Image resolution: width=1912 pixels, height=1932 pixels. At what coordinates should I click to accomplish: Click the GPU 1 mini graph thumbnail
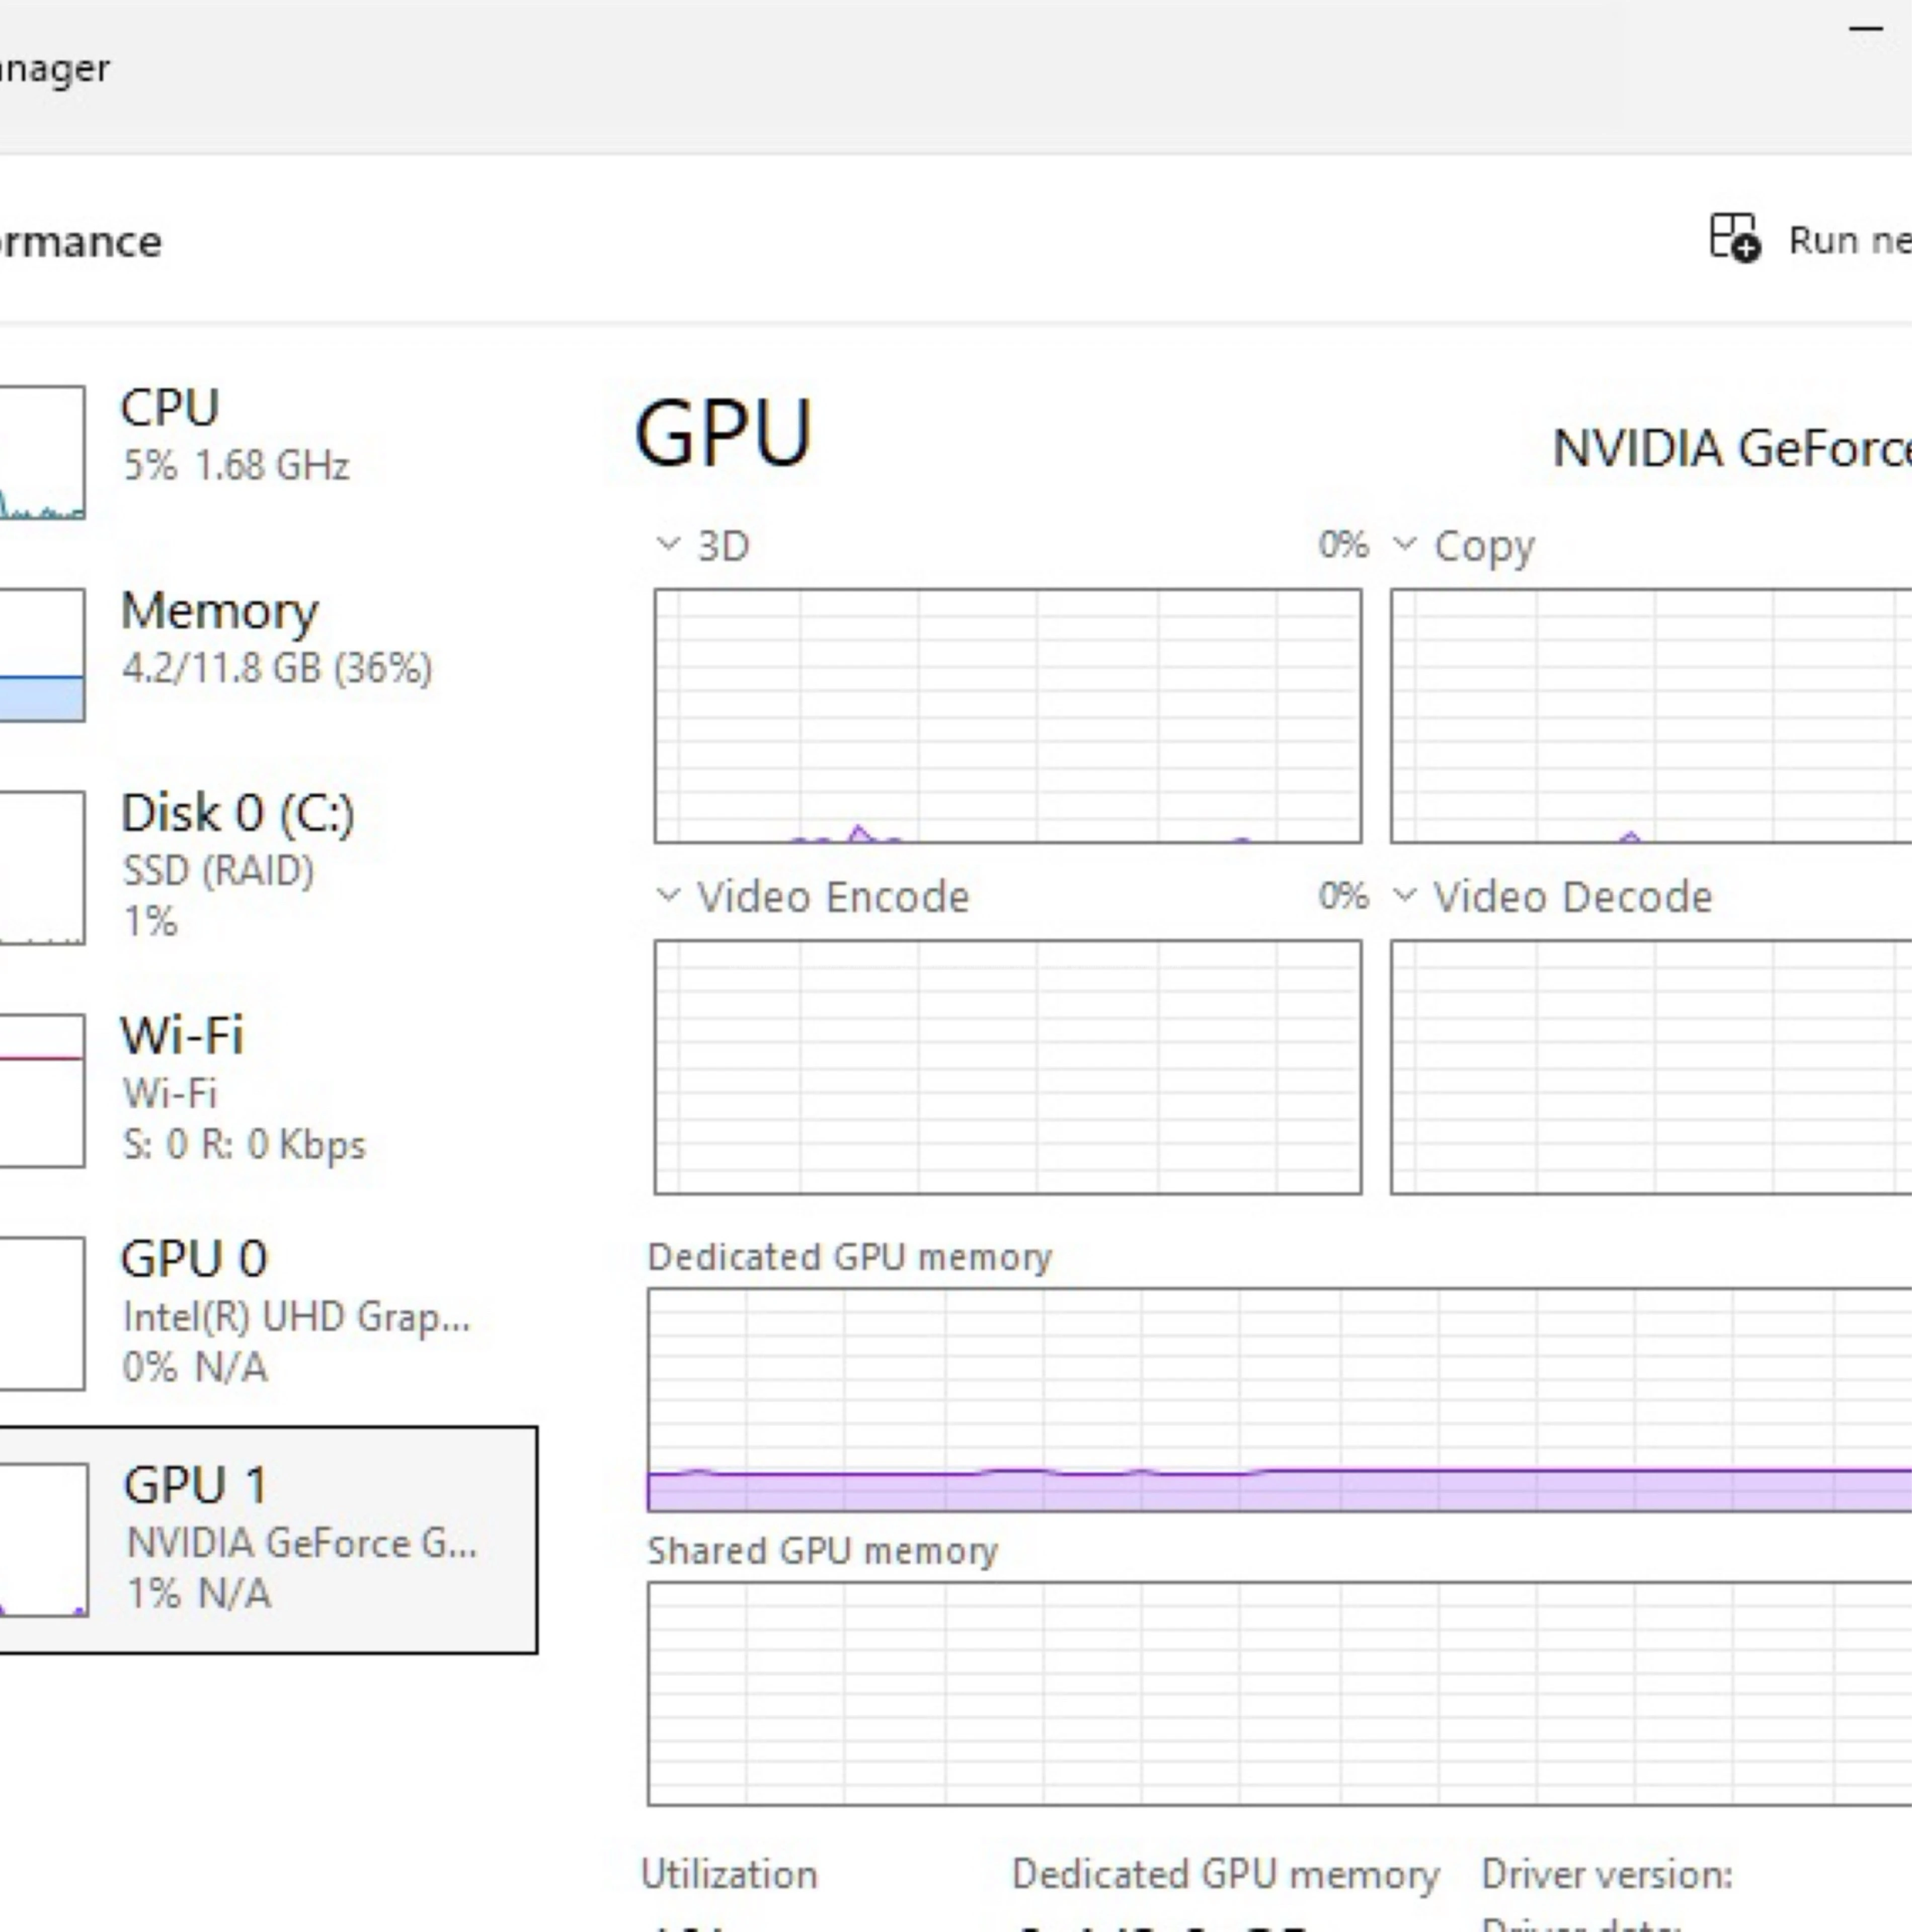point(44,1540)
